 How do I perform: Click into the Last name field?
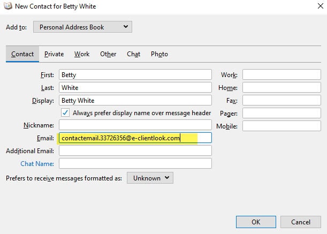(135, 87)
